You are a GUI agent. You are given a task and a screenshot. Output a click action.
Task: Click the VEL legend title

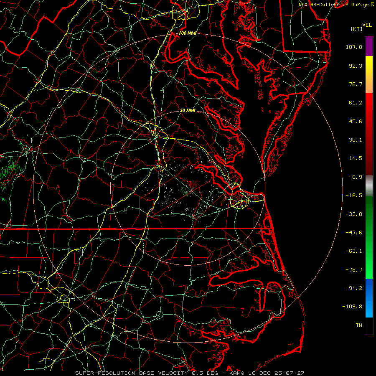pos(367,25)
